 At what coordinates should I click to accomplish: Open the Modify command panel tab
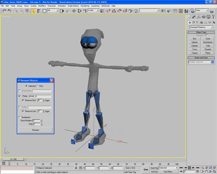[194, 17]
